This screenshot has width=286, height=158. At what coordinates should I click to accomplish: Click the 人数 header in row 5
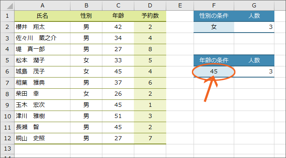tap(254, 61)
